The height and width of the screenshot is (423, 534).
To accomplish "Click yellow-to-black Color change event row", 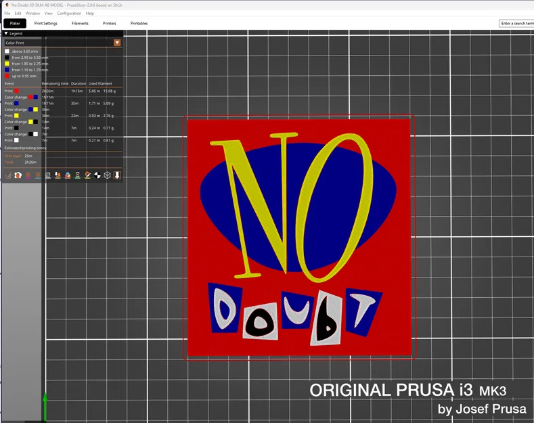I will (x=63, y=122).
